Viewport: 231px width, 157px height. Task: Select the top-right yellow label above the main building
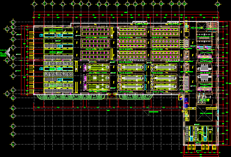coord(173,23)
